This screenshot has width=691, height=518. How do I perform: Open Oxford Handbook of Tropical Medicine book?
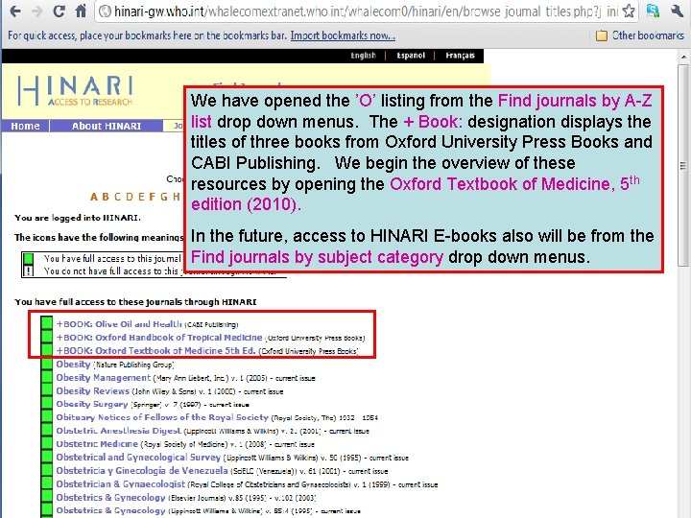coord(159,338)
